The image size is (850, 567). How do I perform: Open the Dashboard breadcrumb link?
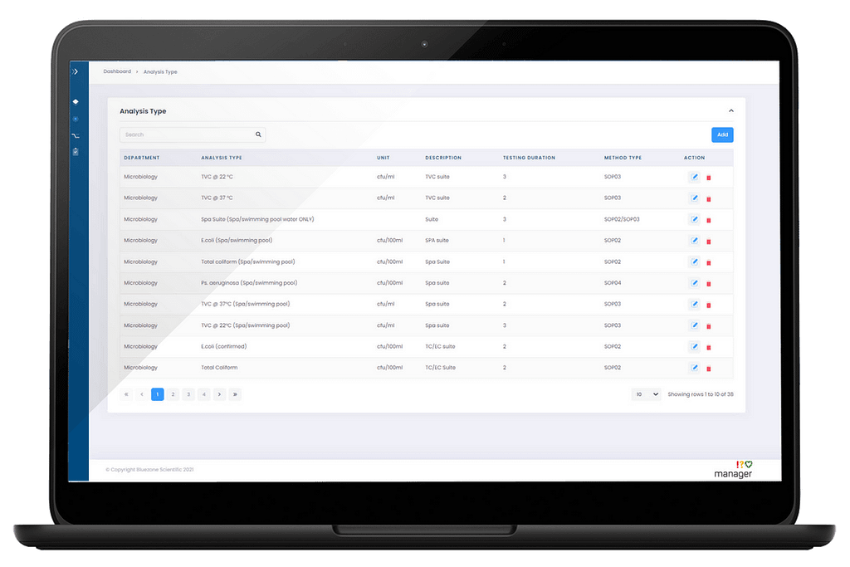(117, 71)
